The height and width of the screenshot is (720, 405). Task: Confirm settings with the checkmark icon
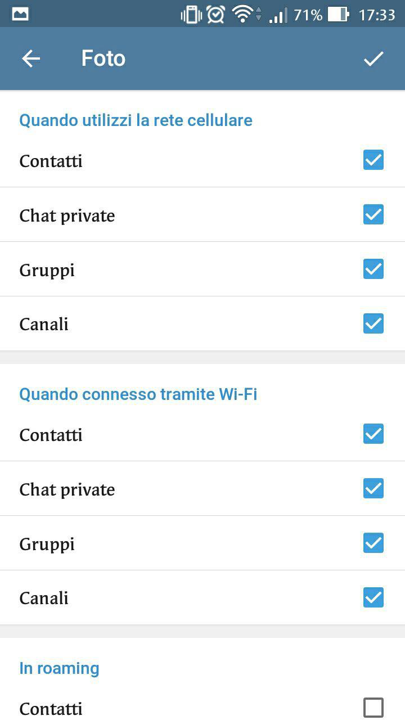(373, 58)
